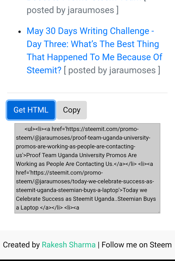Image resolution: width=175 pixels, height=261 pixels.
Task: Open Rakesh Sharma's profile link
Action: pos(69,245)
